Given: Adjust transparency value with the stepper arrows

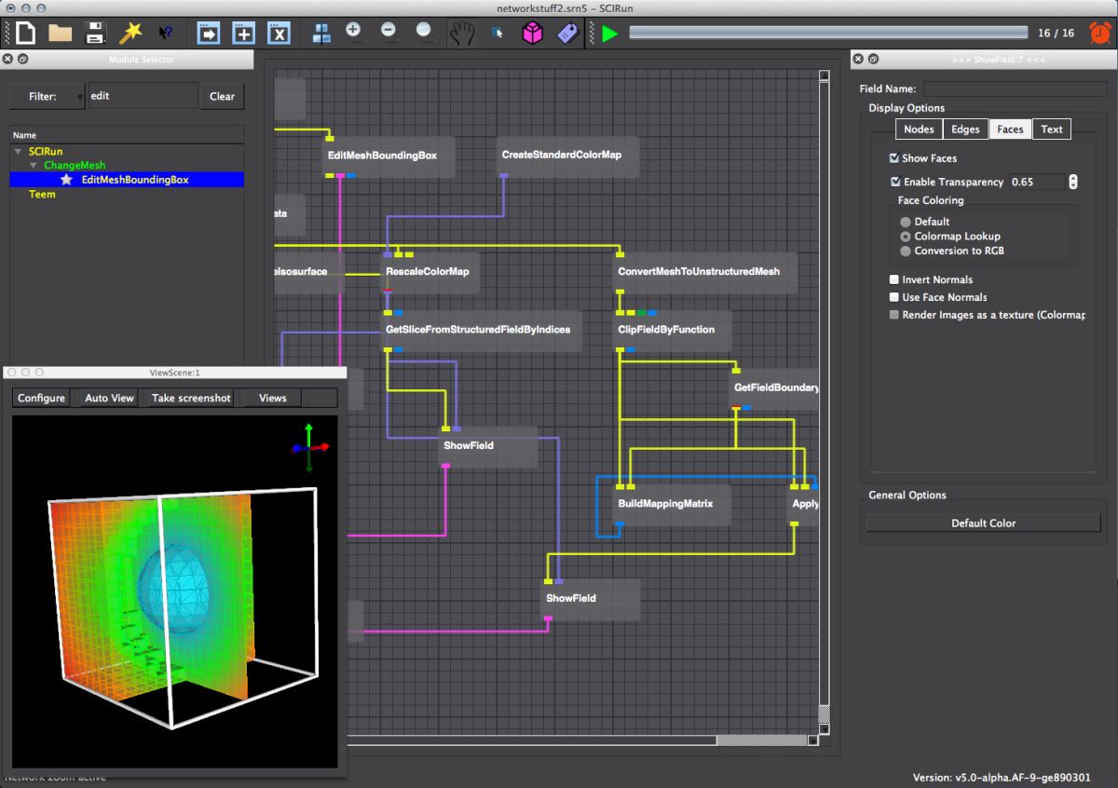Looking at the screenshot, I should [1073, 182].
